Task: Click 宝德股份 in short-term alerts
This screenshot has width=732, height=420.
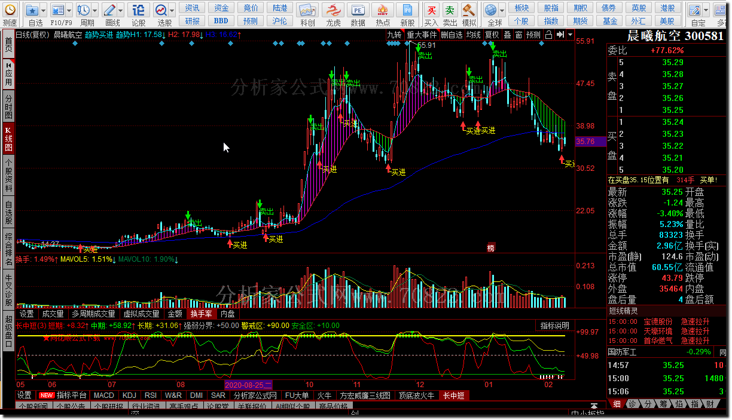Action: [x=658, y=322]
